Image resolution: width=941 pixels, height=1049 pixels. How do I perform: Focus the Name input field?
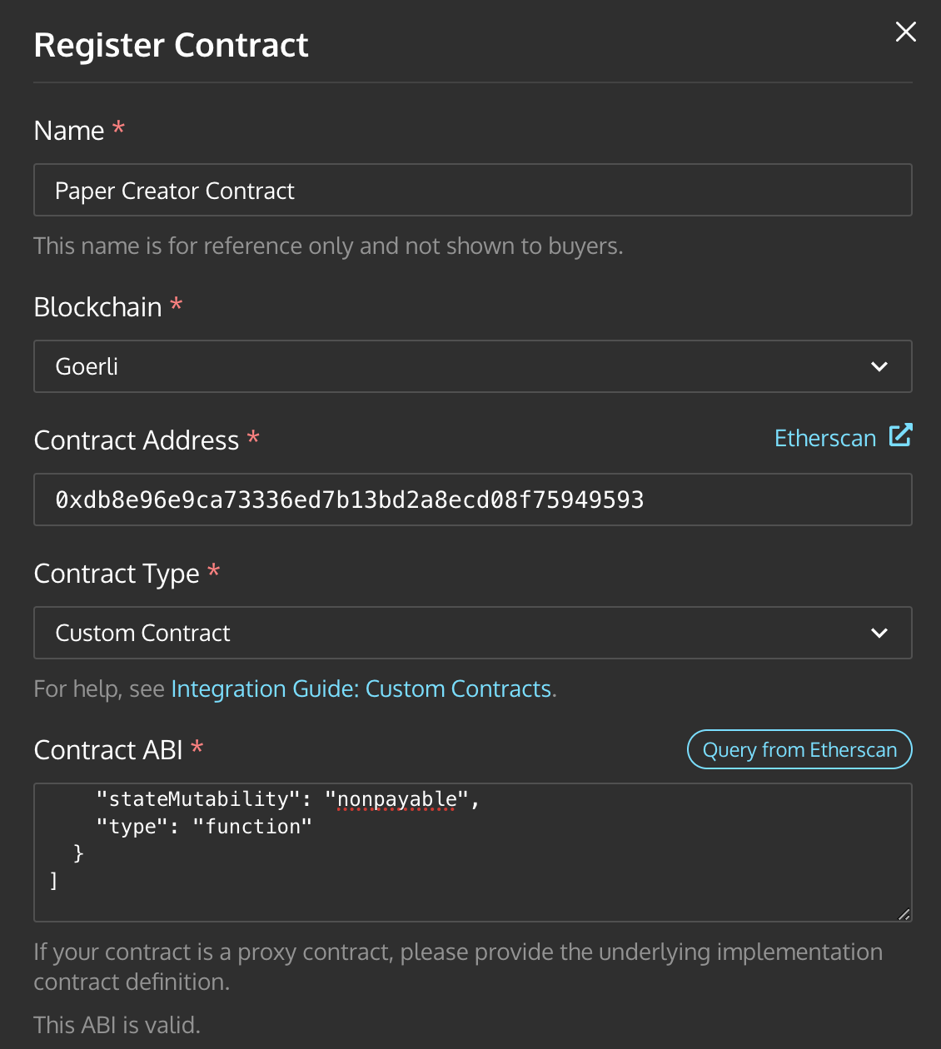tap(472, 191)
